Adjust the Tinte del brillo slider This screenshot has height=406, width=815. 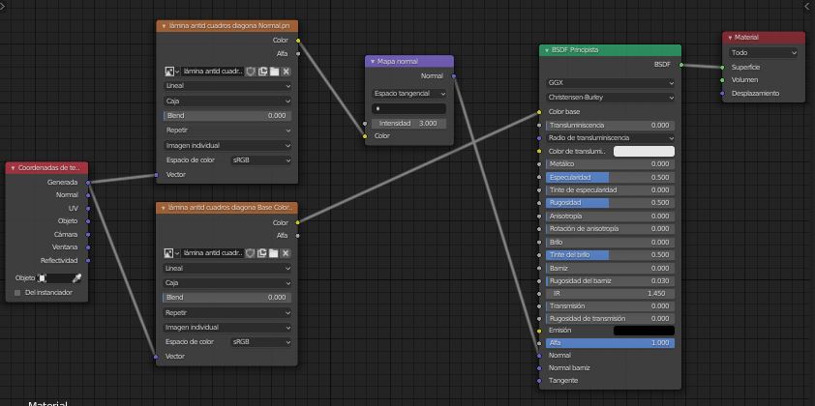[x=610, y=255]
